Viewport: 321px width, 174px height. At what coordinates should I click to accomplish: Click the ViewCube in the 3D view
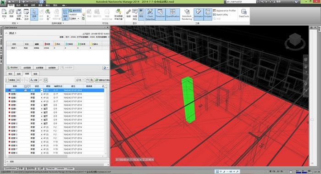click(295, 40)
